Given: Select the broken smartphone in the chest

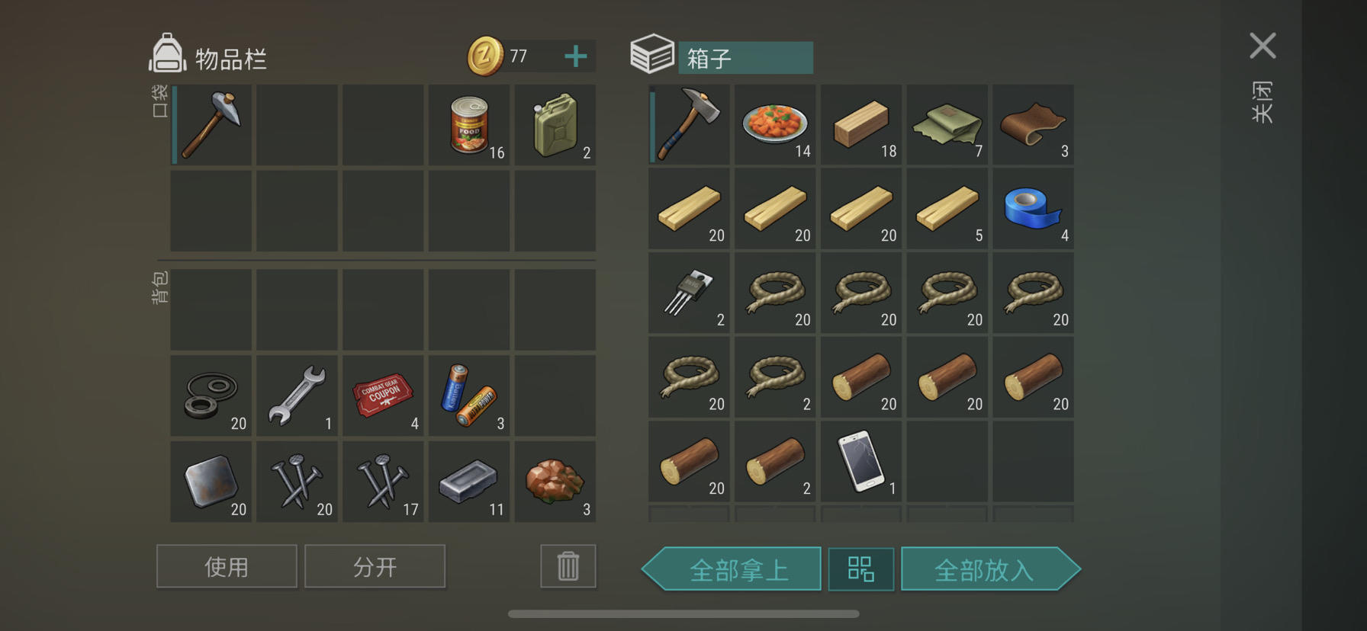Looking at the screenshot, I should coord(861,461).
